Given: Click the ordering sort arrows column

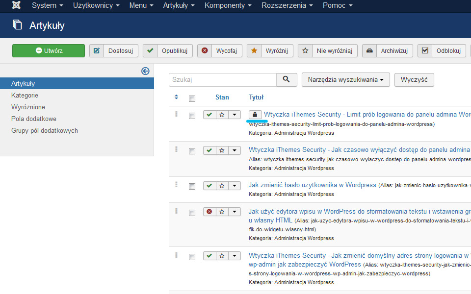Looking at the screenshot, I should click(x=176, y=97).
